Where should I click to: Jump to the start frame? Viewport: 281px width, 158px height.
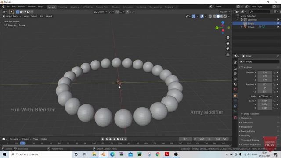(x=107, y=139)
